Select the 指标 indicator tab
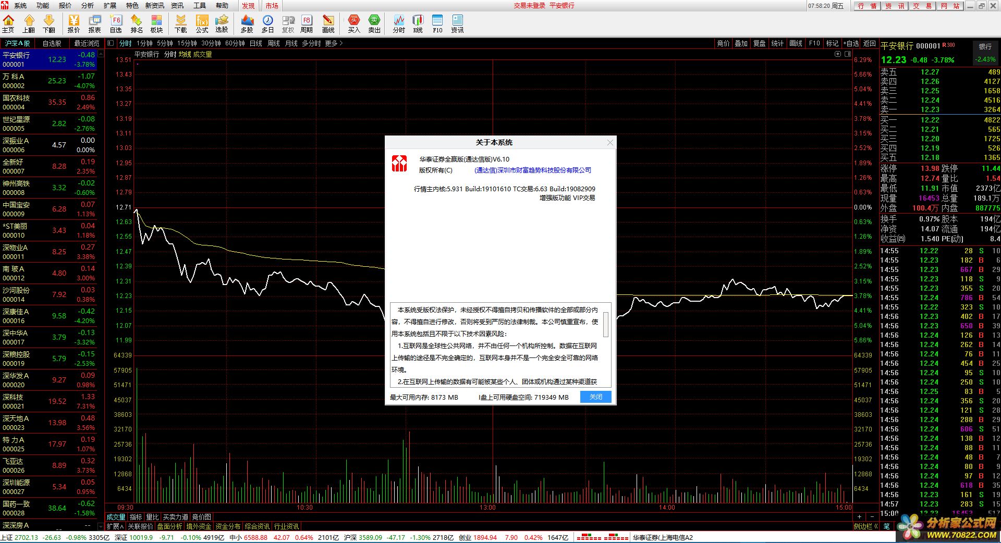This screenshot has width=1001, height=543. (136, 517)
